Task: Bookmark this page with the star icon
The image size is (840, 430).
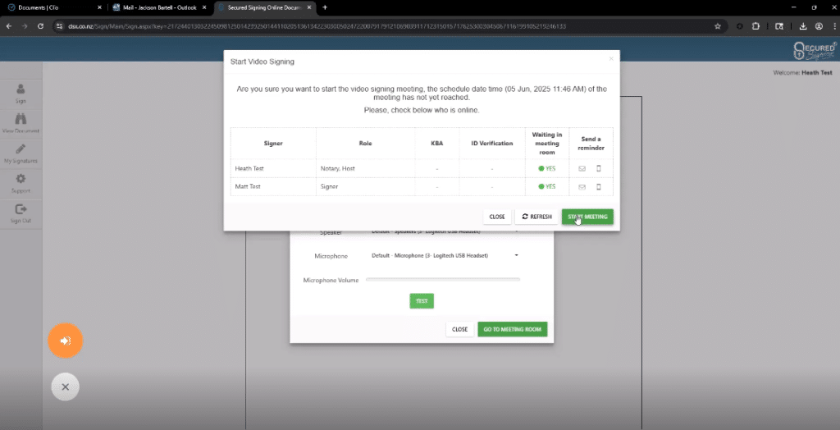Action: click(x=718, y=25)
